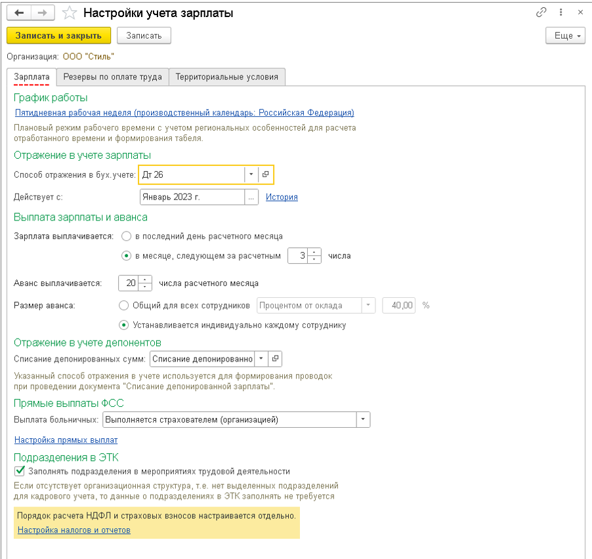Add the form to favorites with the star

[x=69, y=13]
